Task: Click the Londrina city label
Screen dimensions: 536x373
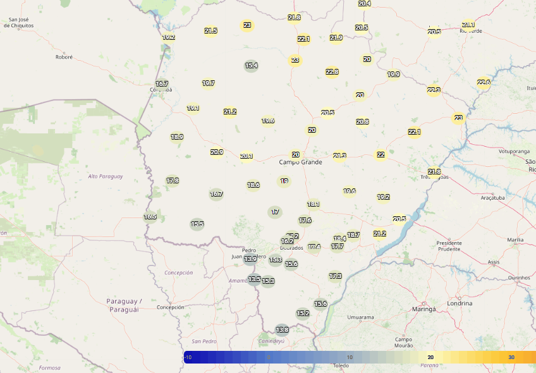Action: [x=459, y=303]
